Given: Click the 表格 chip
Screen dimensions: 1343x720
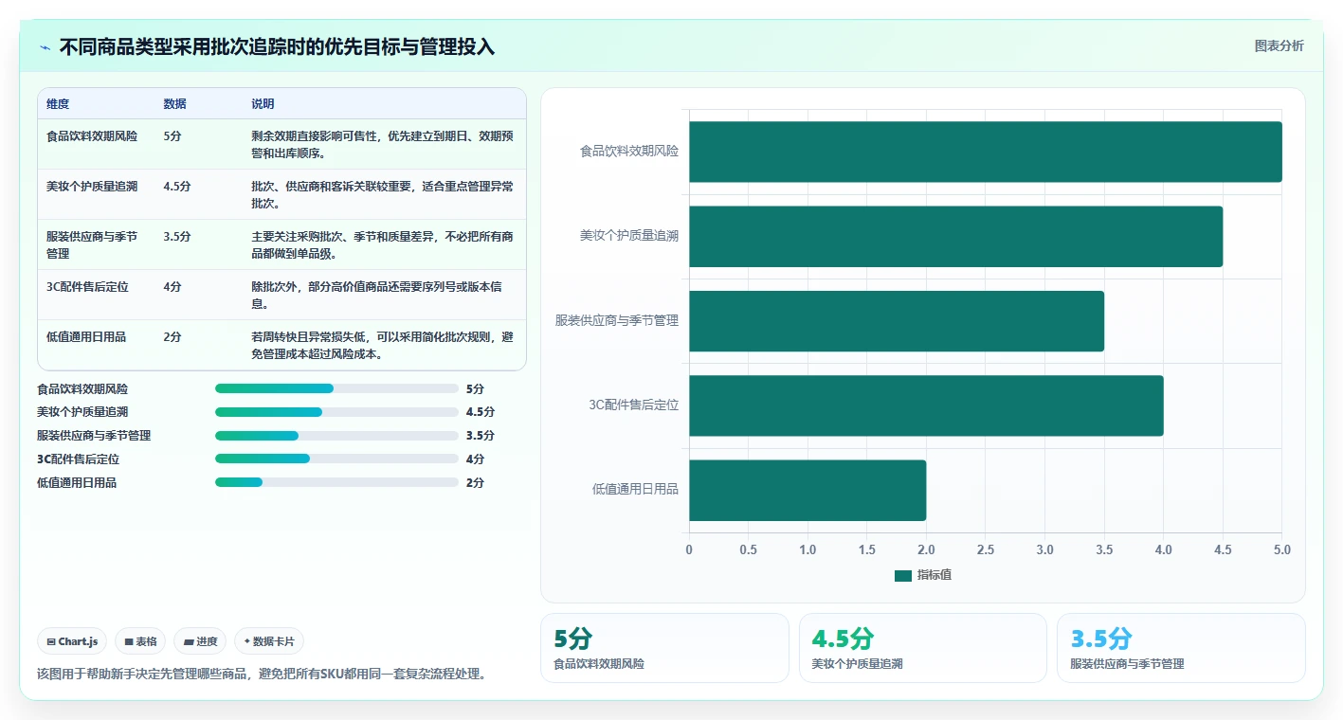Looking at the screenshot, I should [x=140, y=641].
